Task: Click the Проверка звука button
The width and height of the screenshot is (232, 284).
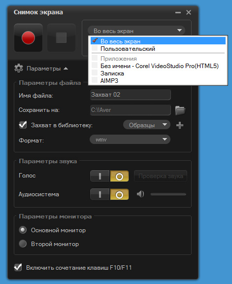Action: (x=161, y=176)
